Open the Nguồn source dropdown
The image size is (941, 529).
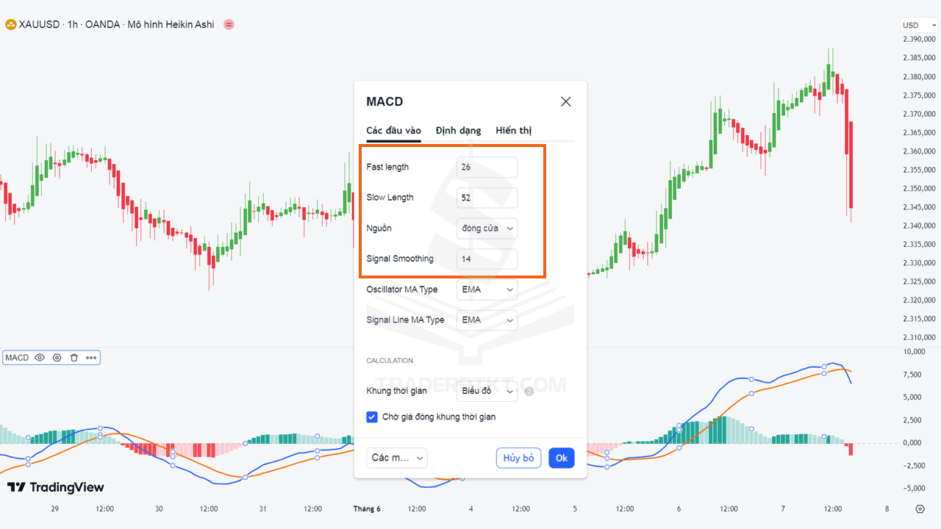(x=487, y=228)
